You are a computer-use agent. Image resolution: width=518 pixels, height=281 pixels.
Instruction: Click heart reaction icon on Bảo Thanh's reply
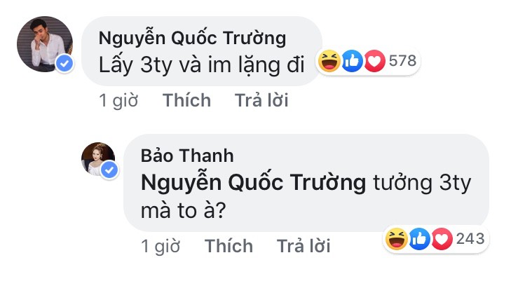[x=443, y=240]
